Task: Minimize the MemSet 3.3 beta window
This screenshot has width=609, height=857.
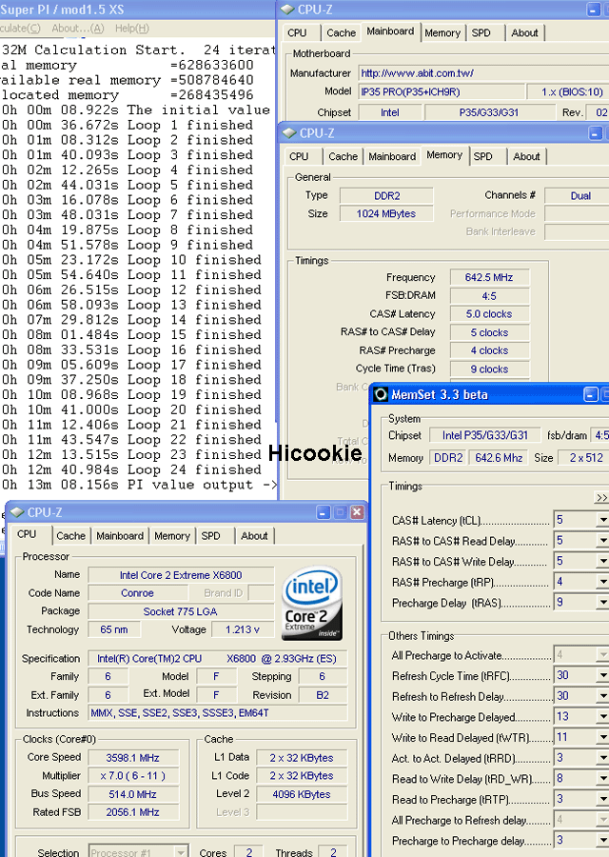Action: click(590, 394)
